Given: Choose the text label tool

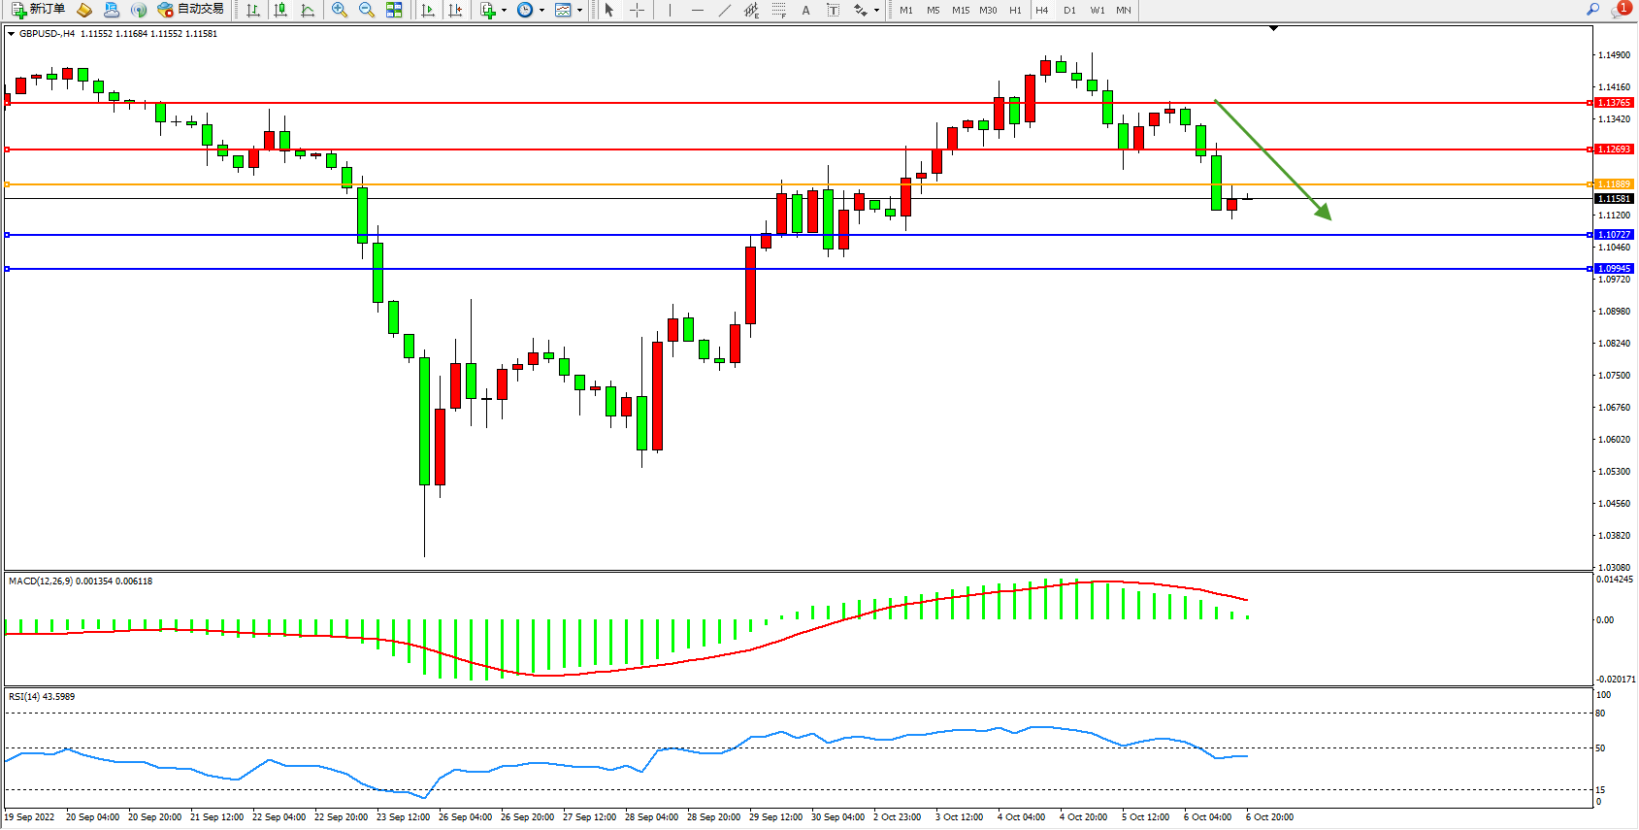Looking at the screenshot, I should click(805, 10).
